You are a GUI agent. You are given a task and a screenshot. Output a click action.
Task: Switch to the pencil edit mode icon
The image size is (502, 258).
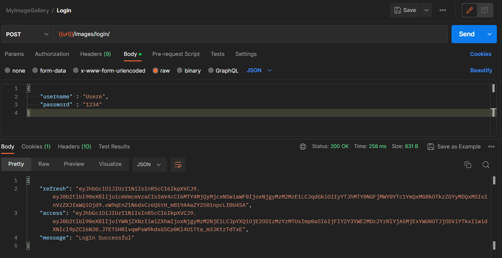coord(470,10)
